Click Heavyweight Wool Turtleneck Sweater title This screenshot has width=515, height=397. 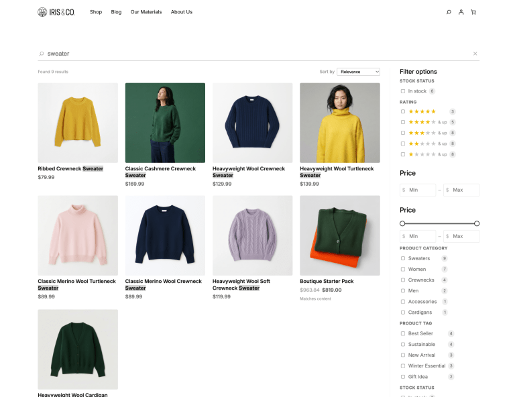click(337, 172)
